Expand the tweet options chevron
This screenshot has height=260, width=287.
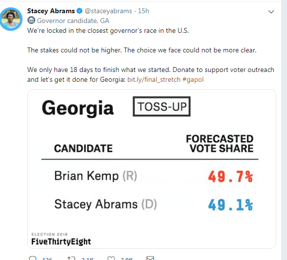[x=271, y=12]
